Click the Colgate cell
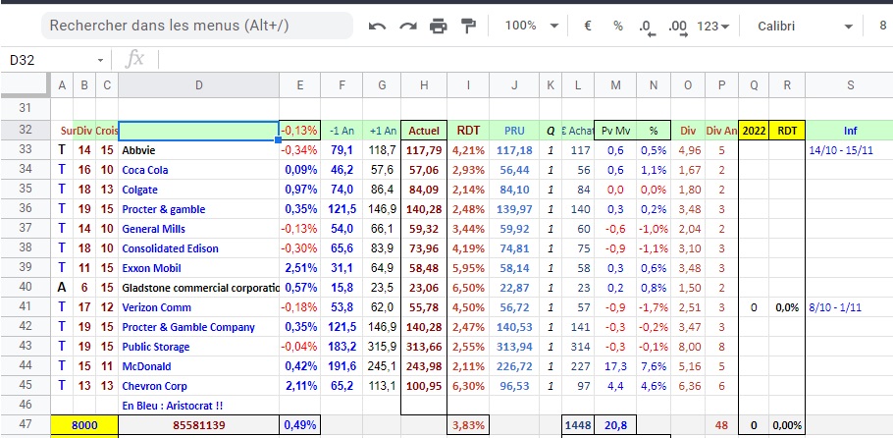This screenshot has width=893, height=438. 199,190
